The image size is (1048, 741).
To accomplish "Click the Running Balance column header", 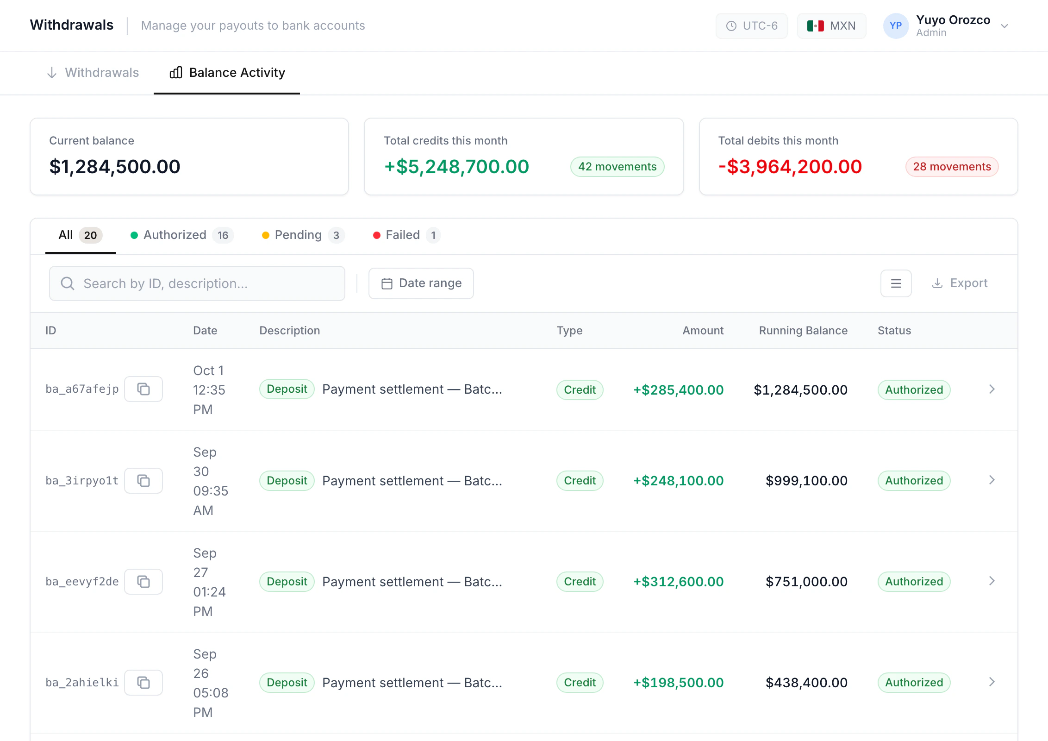I will 803,331.
